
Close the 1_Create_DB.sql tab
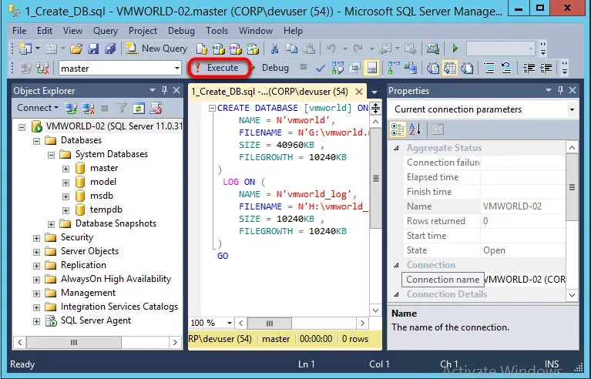(x=359, y=92)
